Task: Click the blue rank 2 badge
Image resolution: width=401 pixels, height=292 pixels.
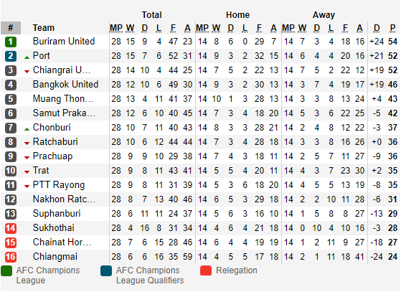Action: tap(11, 56)
